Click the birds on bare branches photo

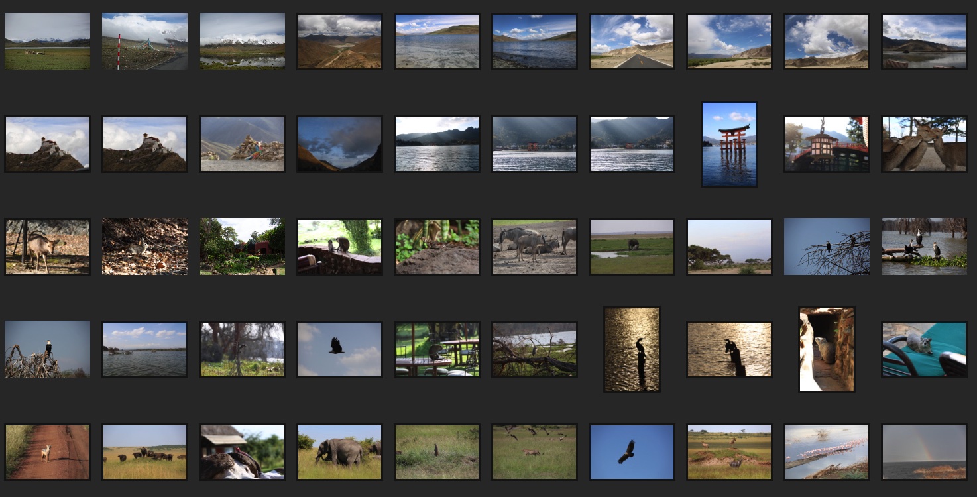(827, 247)
